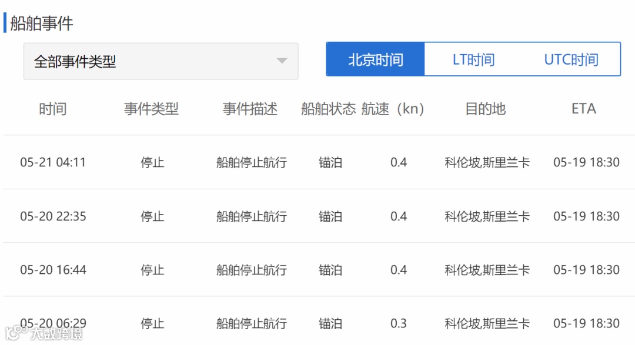Open the 全部事件类型 event type dropdown
The image size is (635, 345).
[x=161, y=61]
